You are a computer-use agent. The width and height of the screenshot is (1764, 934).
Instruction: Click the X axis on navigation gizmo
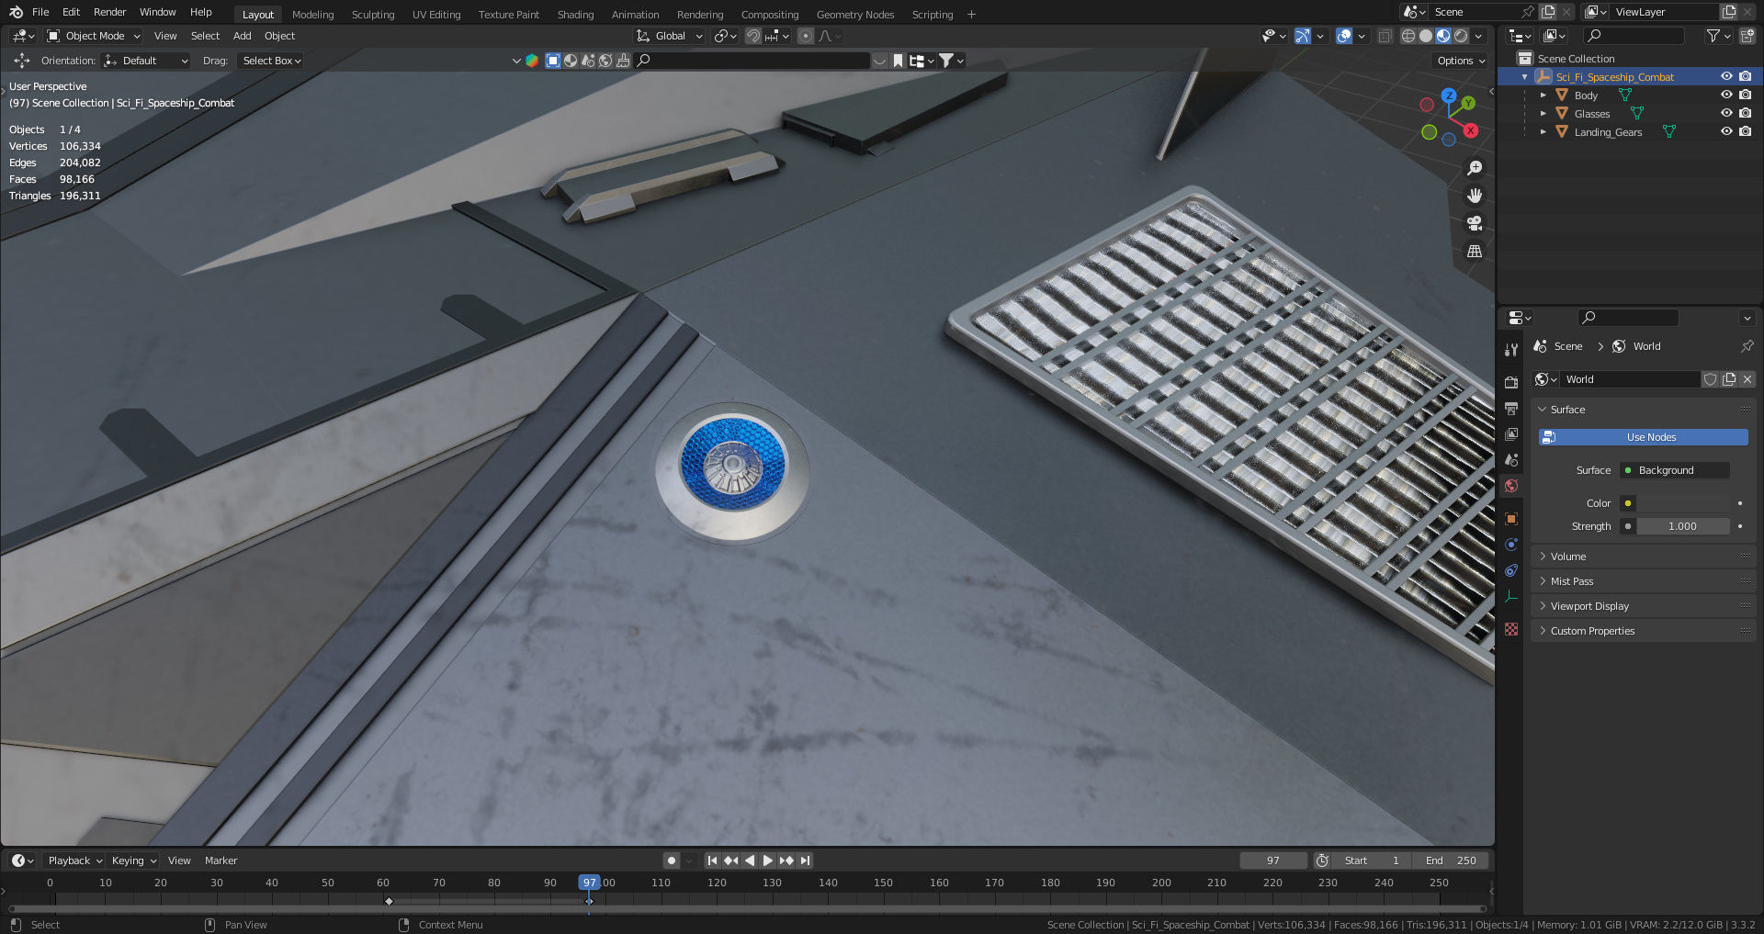(1471, 130)
